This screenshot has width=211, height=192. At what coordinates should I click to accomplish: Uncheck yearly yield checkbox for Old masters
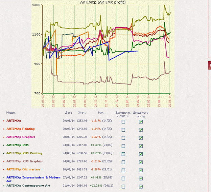coord(141,170)
